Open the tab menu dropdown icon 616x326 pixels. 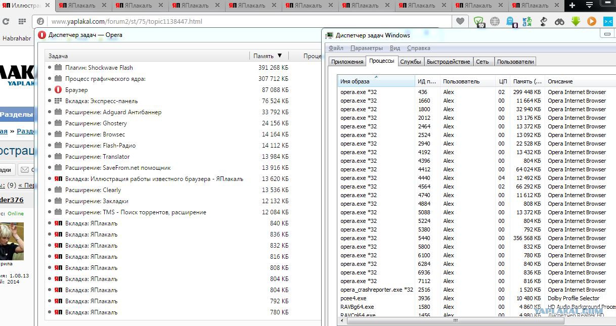tap(589, 6)
